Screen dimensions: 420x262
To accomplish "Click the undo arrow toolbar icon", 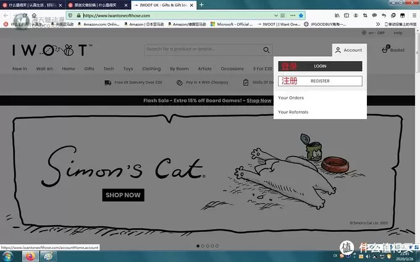I will click(384, 15).
